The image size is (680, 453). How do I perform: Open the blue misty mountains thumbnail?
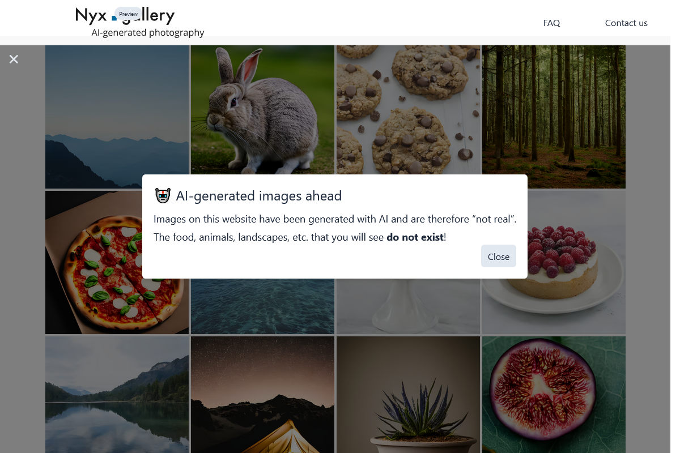coord(117,117)
